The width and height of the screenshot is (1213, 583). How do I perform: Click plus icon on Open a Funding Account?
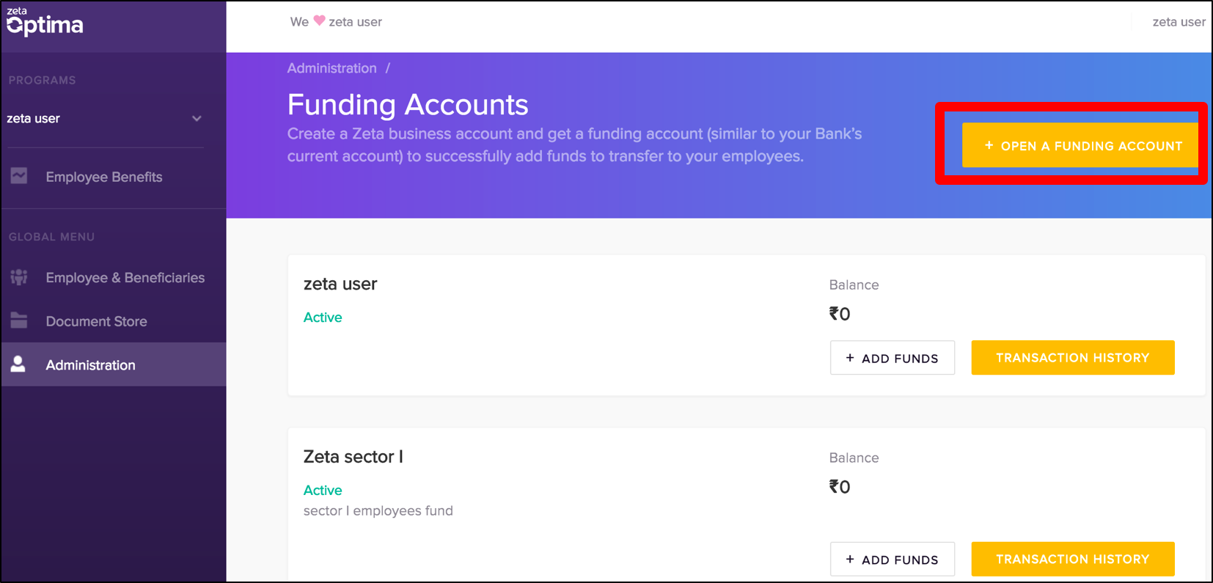(989, 145)
